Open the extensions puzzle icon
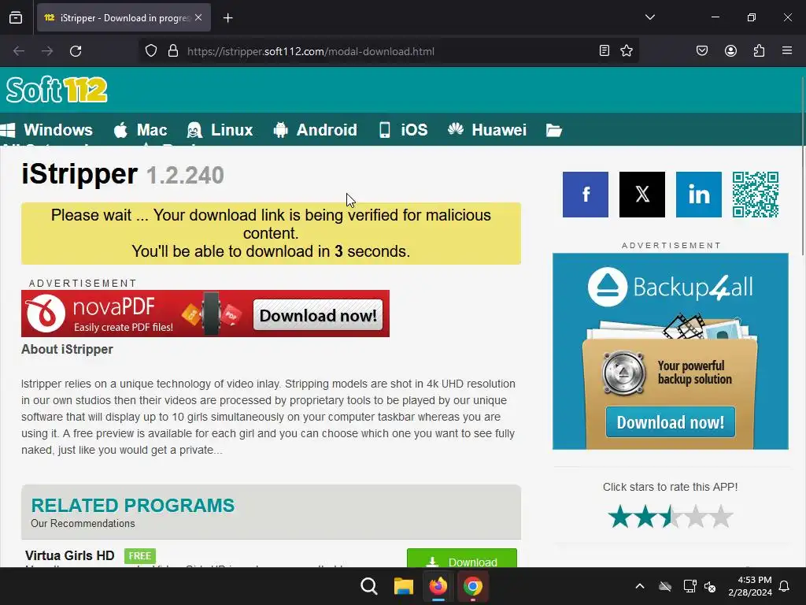The image size is (806, 605). pos(760,50)
